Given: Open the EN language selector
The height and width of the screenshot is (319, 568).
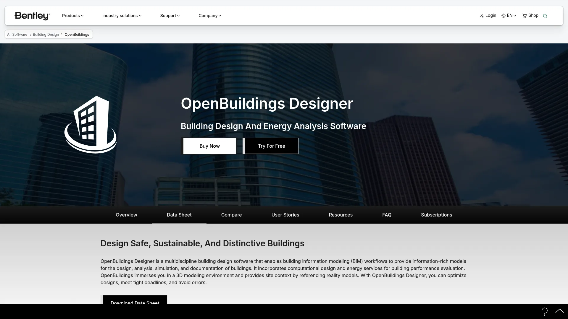Looking at the screenshot, I should pyautogui.click(x=509, y=16).
